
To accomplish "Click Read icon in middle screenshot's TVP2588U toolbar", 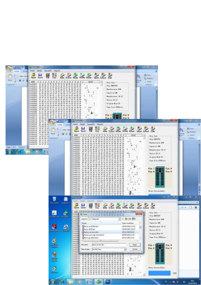I will (132, 129).
